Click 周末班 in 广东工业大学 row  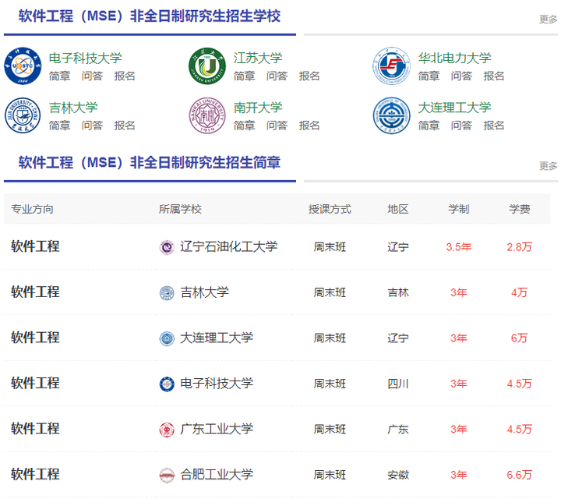(x=330, y=430)
